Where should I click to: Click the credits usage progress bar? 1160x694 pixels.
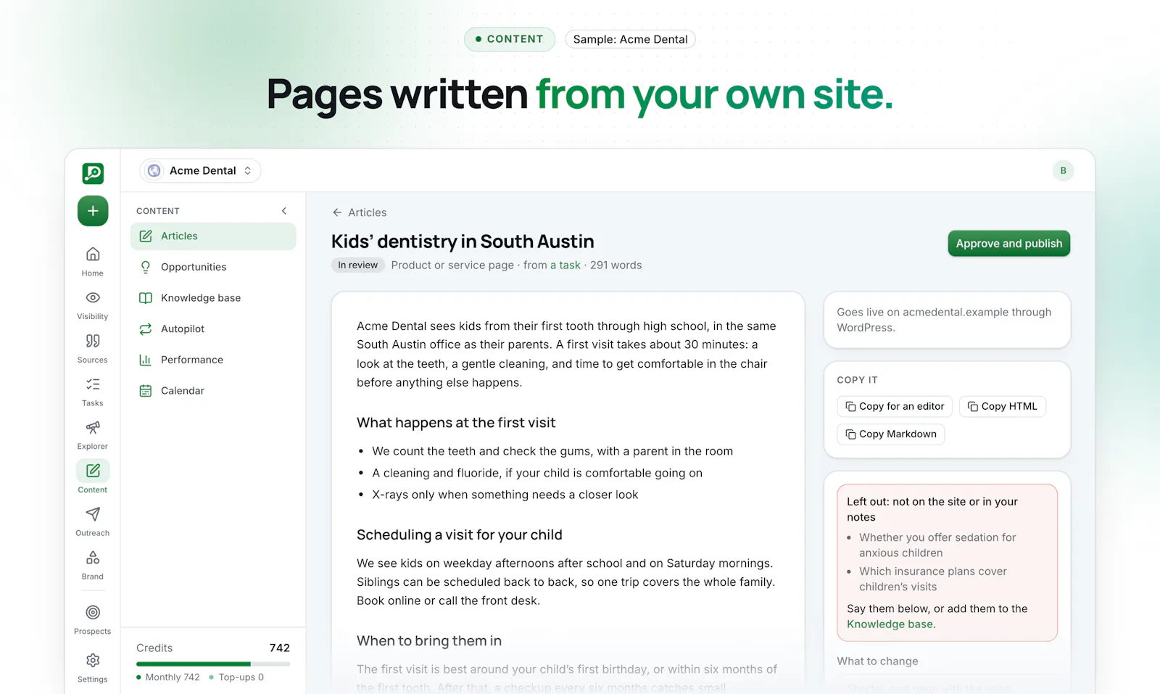pyautogui.click(x=213, y=664)
